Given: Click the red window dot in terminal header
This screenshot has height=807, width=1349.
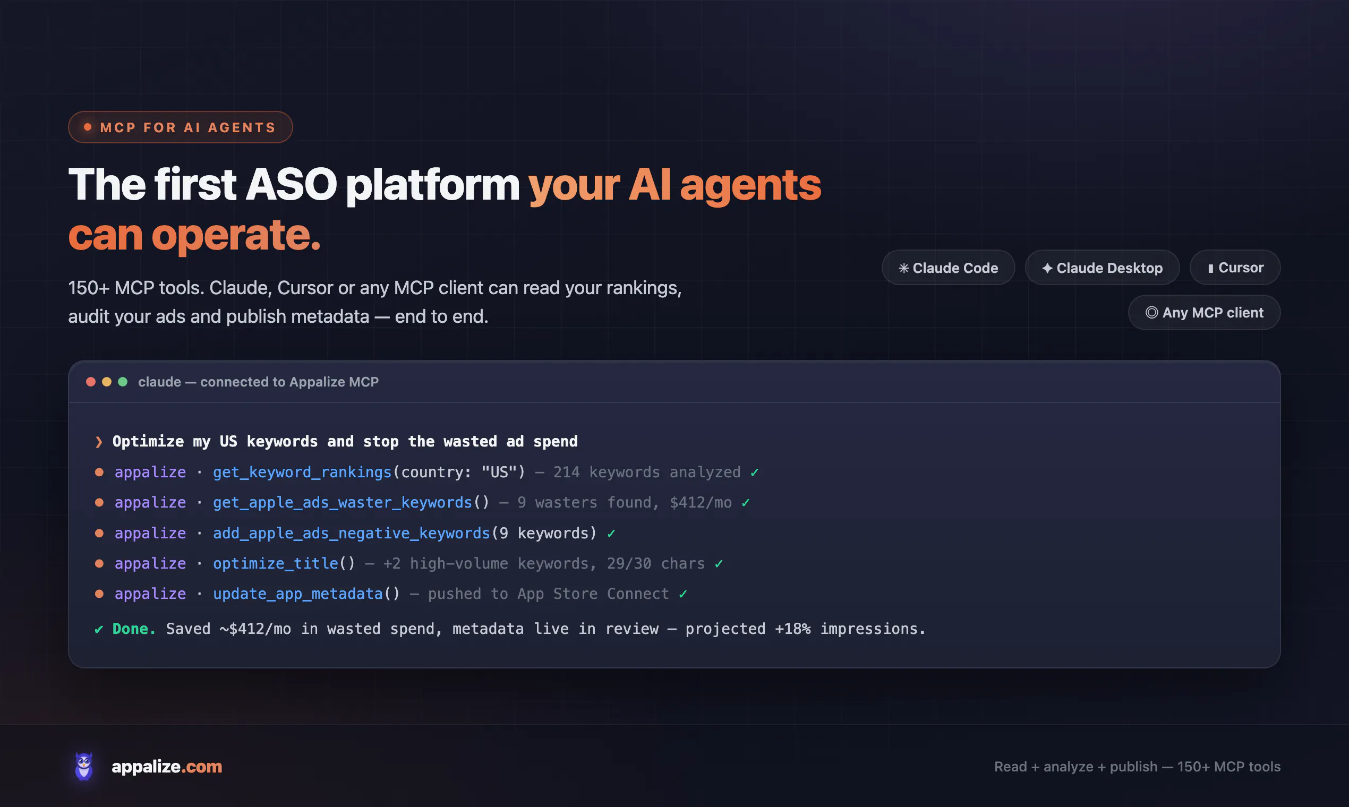Looking at the screenshot, I should pos(91,382).
